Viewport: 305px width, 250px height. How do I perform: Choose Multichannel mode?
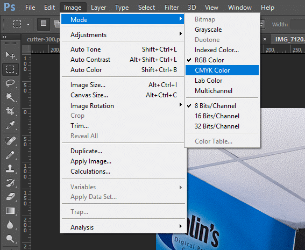(222, 91)
